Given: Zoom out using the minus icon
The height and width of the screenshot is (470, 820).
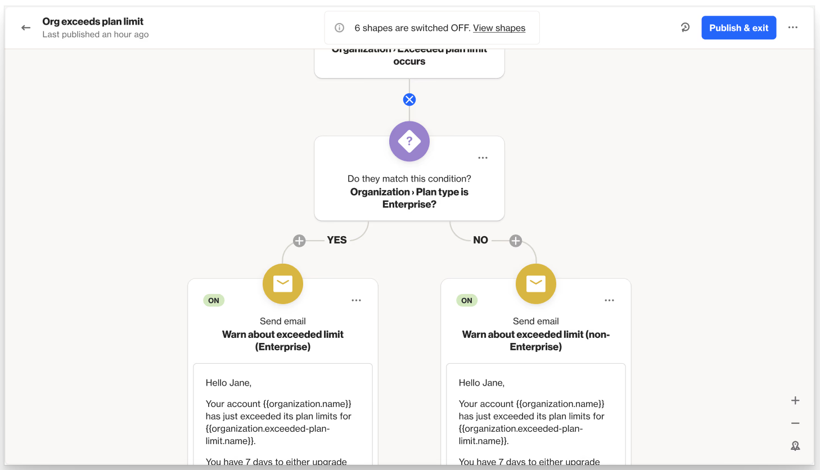Looking at the screenshot, I should tap(795, 423).
